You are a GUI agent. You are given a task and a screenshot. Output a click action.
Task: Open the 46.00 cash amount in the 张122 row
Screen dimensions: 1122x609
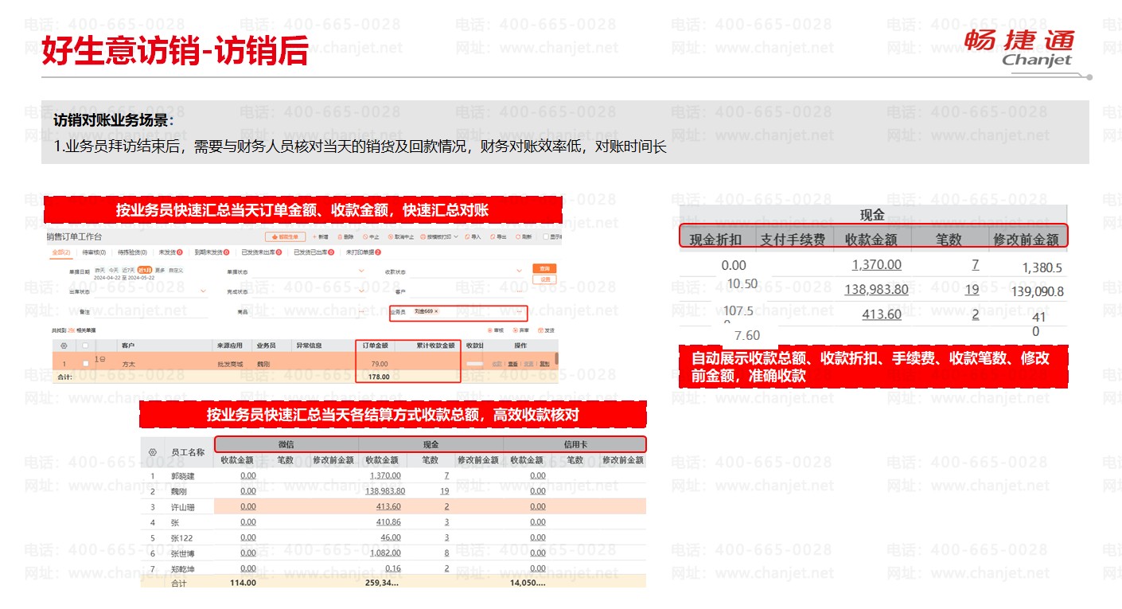click(x=391, y=537)
